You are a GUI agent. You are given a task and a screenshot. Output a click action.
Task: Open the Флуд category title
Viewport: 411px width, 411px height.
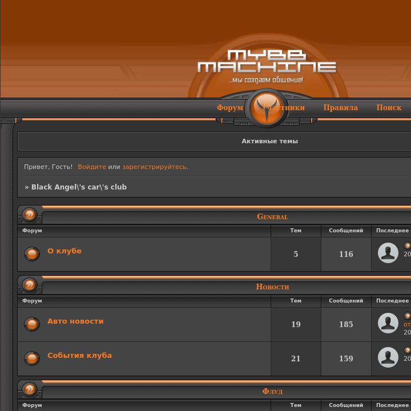click(272, 392)
